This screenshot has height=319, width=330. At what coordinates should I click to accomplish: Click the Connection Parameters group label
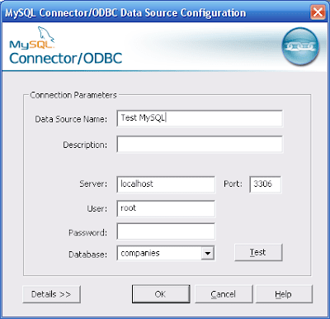(73, 95)
